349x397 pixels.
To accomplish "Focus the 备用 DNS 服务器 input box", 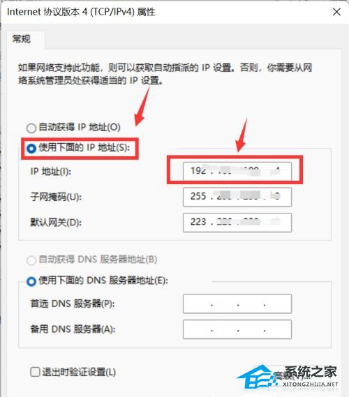I will coord(237,329).
